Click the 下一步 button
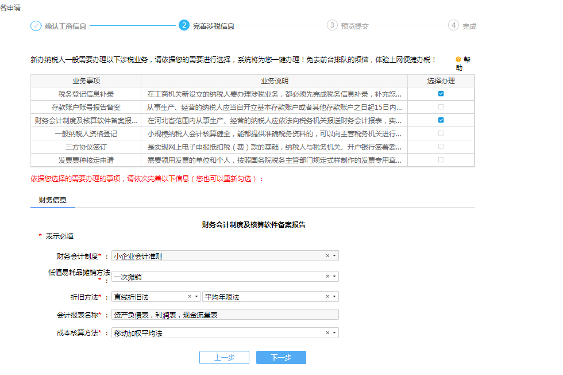This screenshot has height=375, width=563. point(281,357)
